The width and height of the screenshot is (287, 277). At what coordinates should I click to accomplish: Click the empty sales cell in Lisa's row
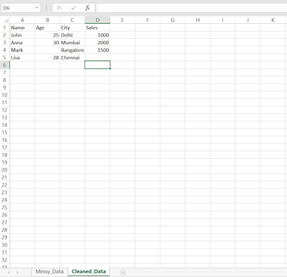[x=97, y=58]
